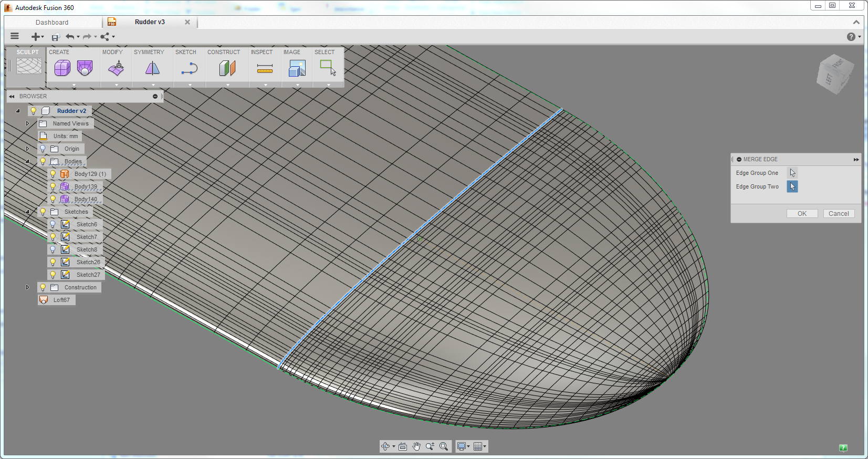Click the Undo arrow
868x459 pixels.
70,37
